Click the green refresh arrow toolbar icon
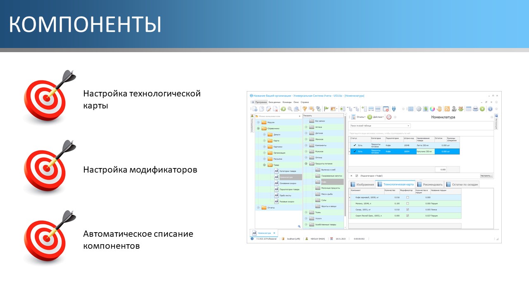 283,109
